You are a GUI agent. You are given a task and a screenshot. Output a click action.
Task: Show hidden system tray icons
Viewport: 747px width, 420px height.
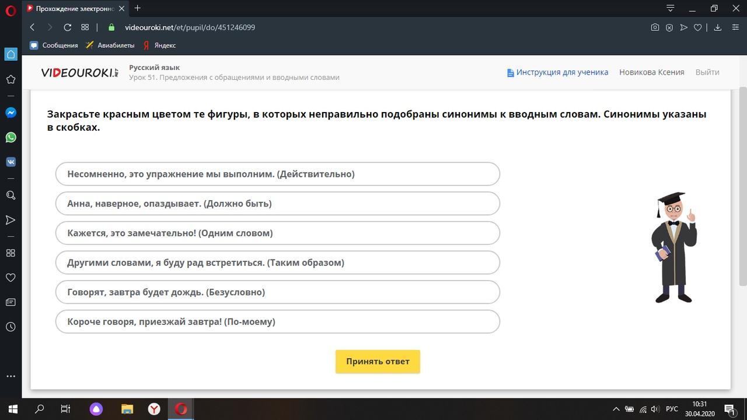615,409
